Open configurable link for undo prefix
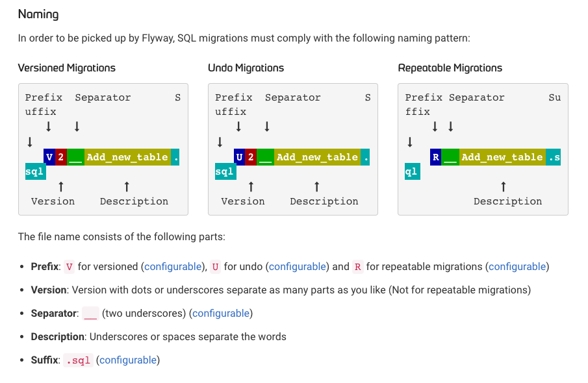This screenshot has width=588, height=383. [298, 266]
